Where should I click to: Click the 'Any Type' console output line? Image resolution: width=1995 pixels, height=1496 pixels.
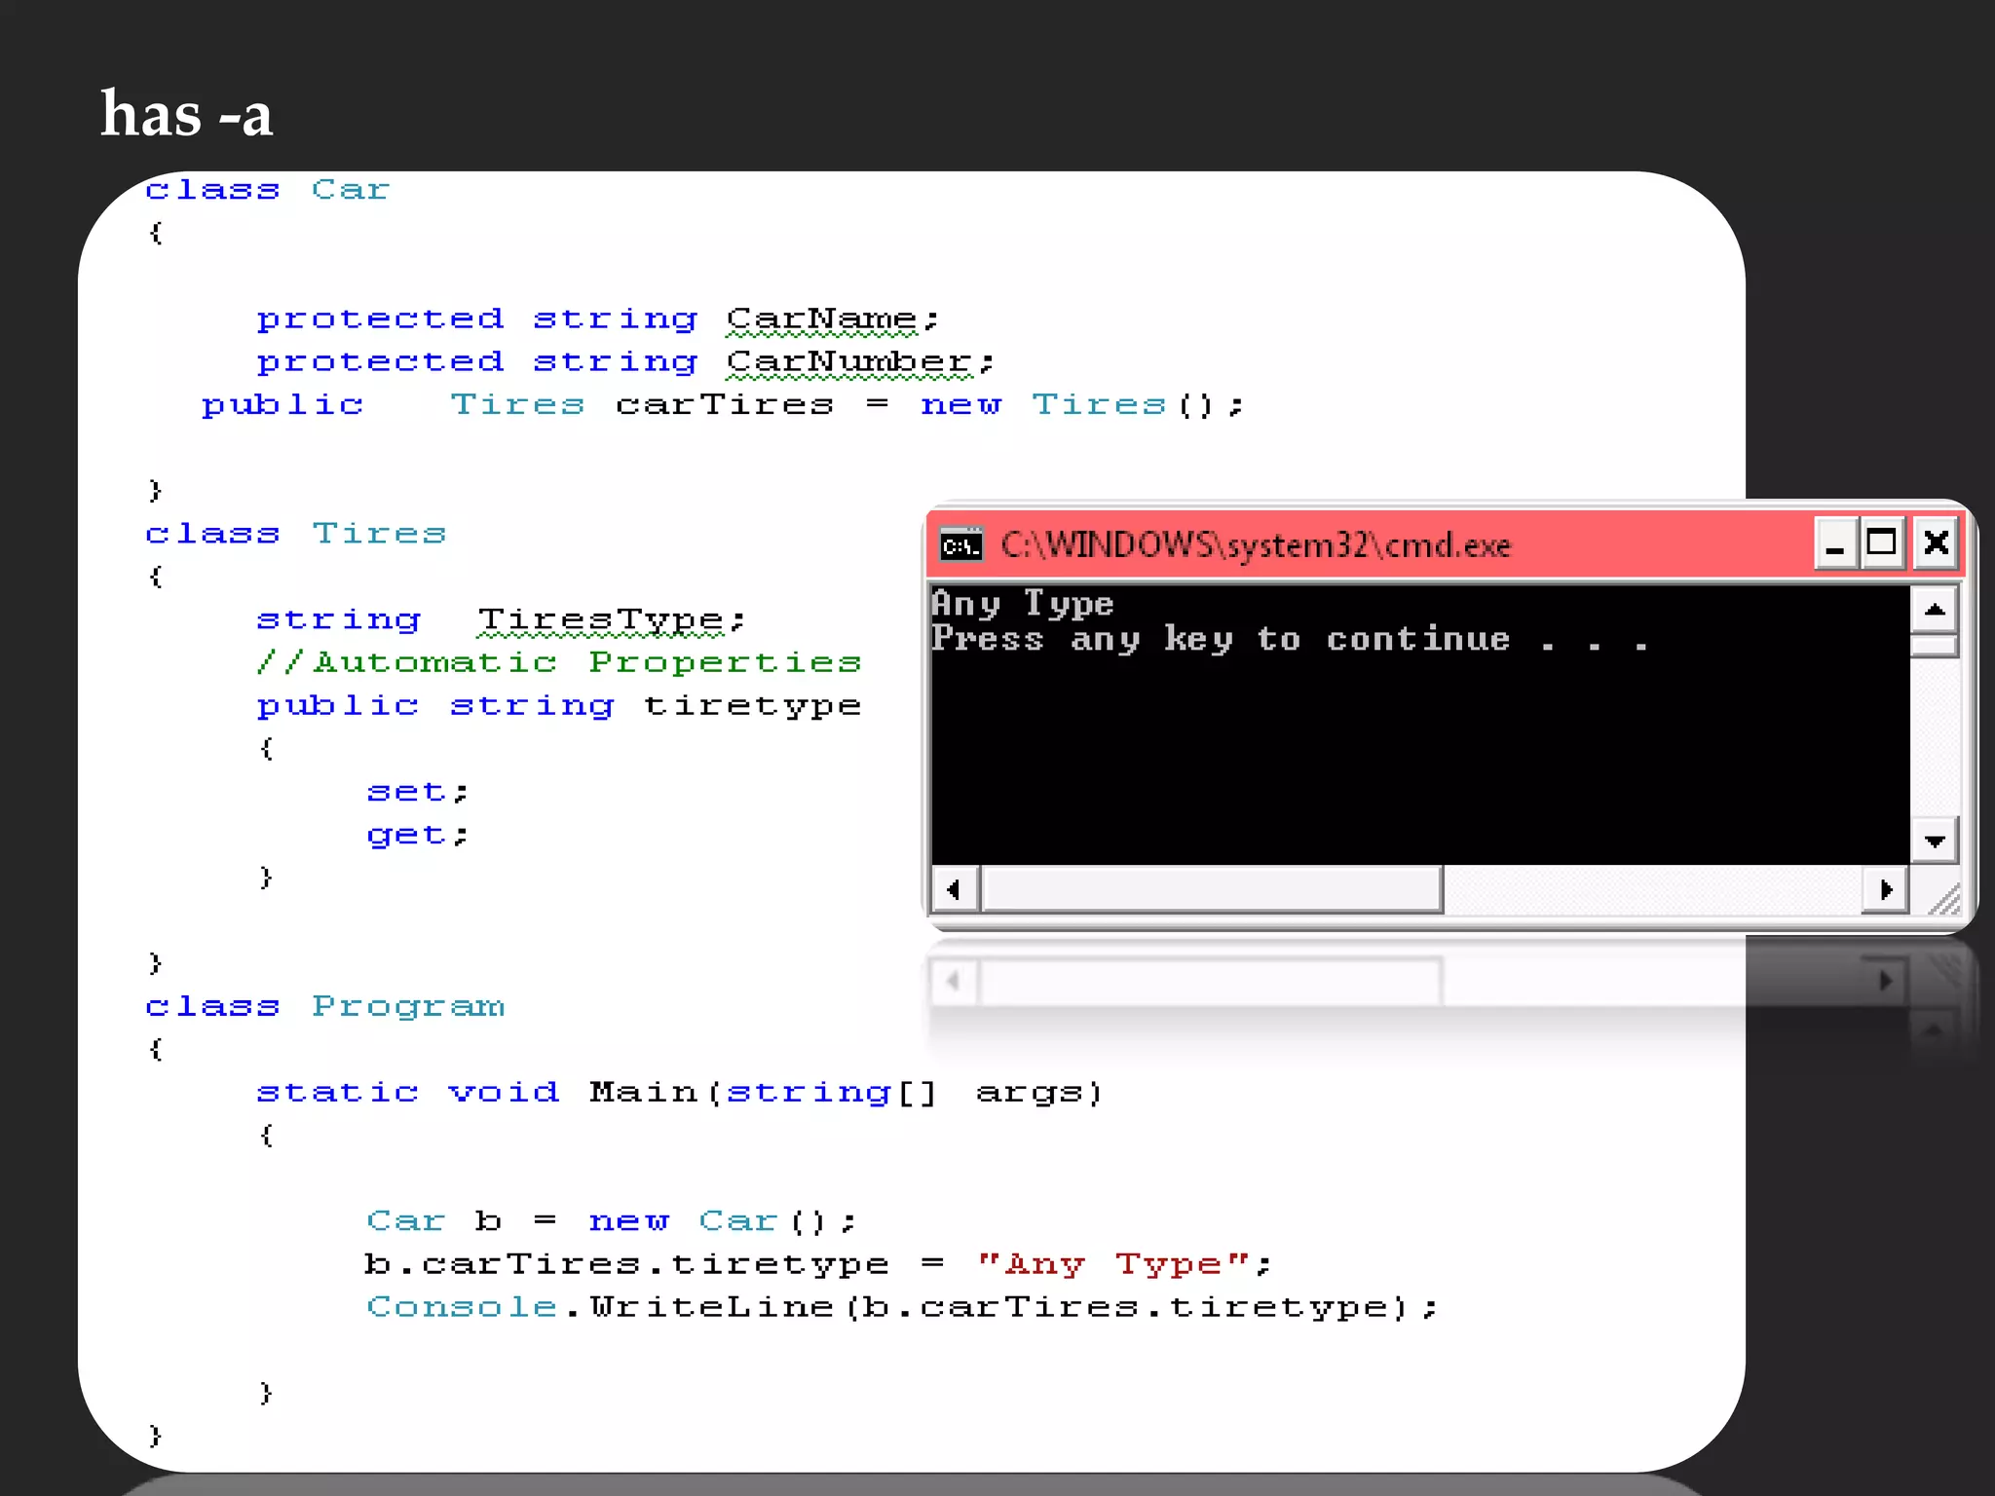tap(1022, 604)
